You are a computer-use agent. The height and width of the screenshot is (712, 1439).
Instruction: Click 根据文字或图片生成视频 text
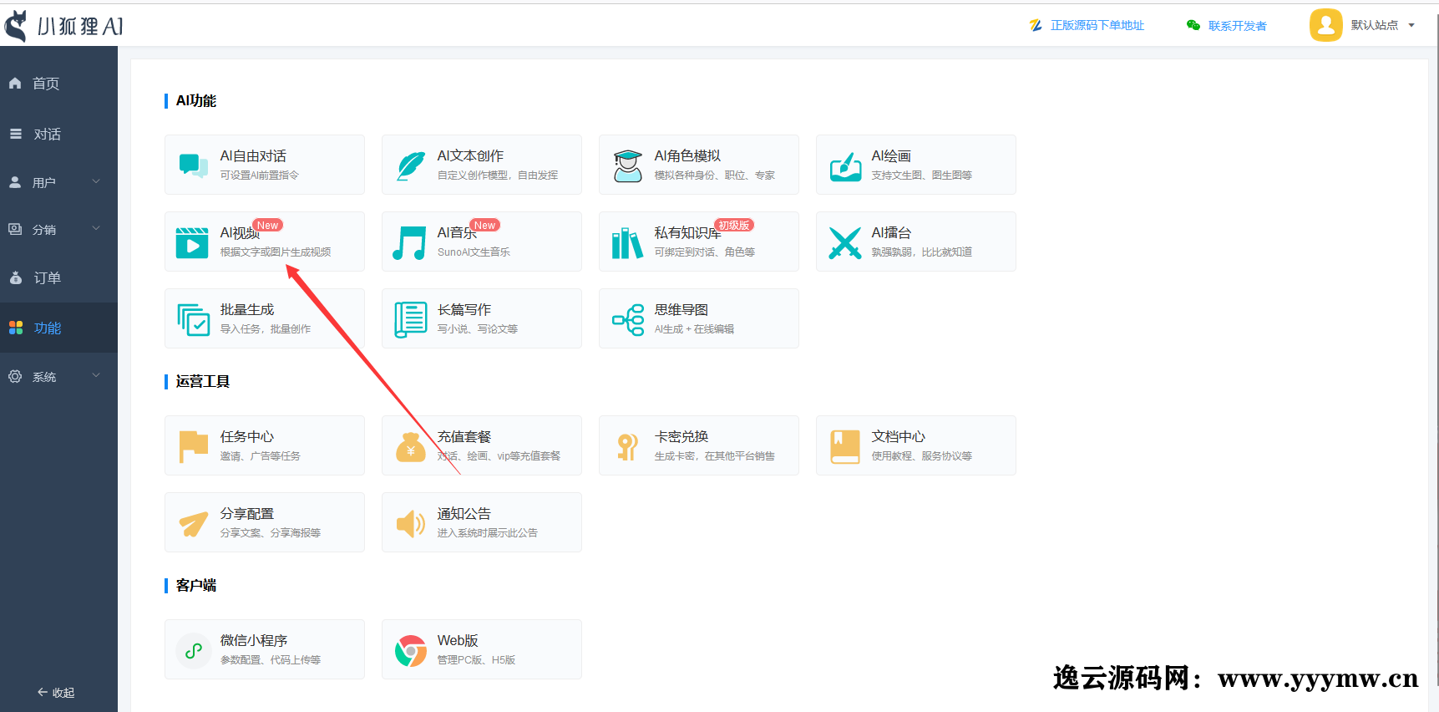276,252
